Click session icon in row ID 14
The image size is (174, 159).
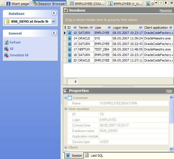(70, 38)
